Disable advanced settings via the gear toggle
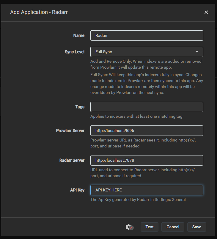The height and width of the screenshot is (239, 217). click(127, 227)
